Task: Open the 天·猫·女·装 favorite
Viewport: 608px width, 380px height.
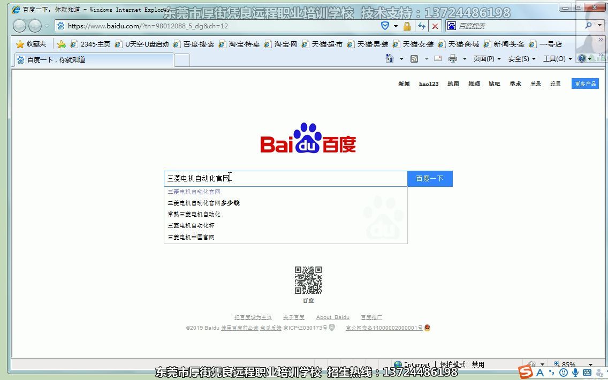Action: tap(413, 44)
